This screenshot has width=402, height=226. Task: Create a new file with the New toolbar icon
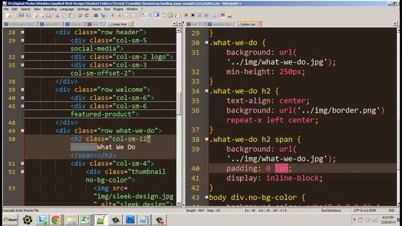8,15
